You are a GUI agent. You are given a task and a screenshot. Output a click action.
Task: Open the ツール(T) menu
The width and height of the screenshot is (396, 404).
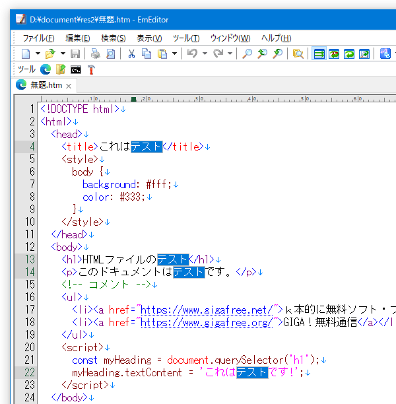(186, 38)
